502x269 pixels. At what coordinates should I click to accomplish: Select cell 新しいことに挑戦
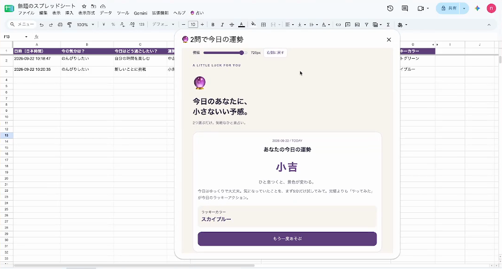pos(140,71)
